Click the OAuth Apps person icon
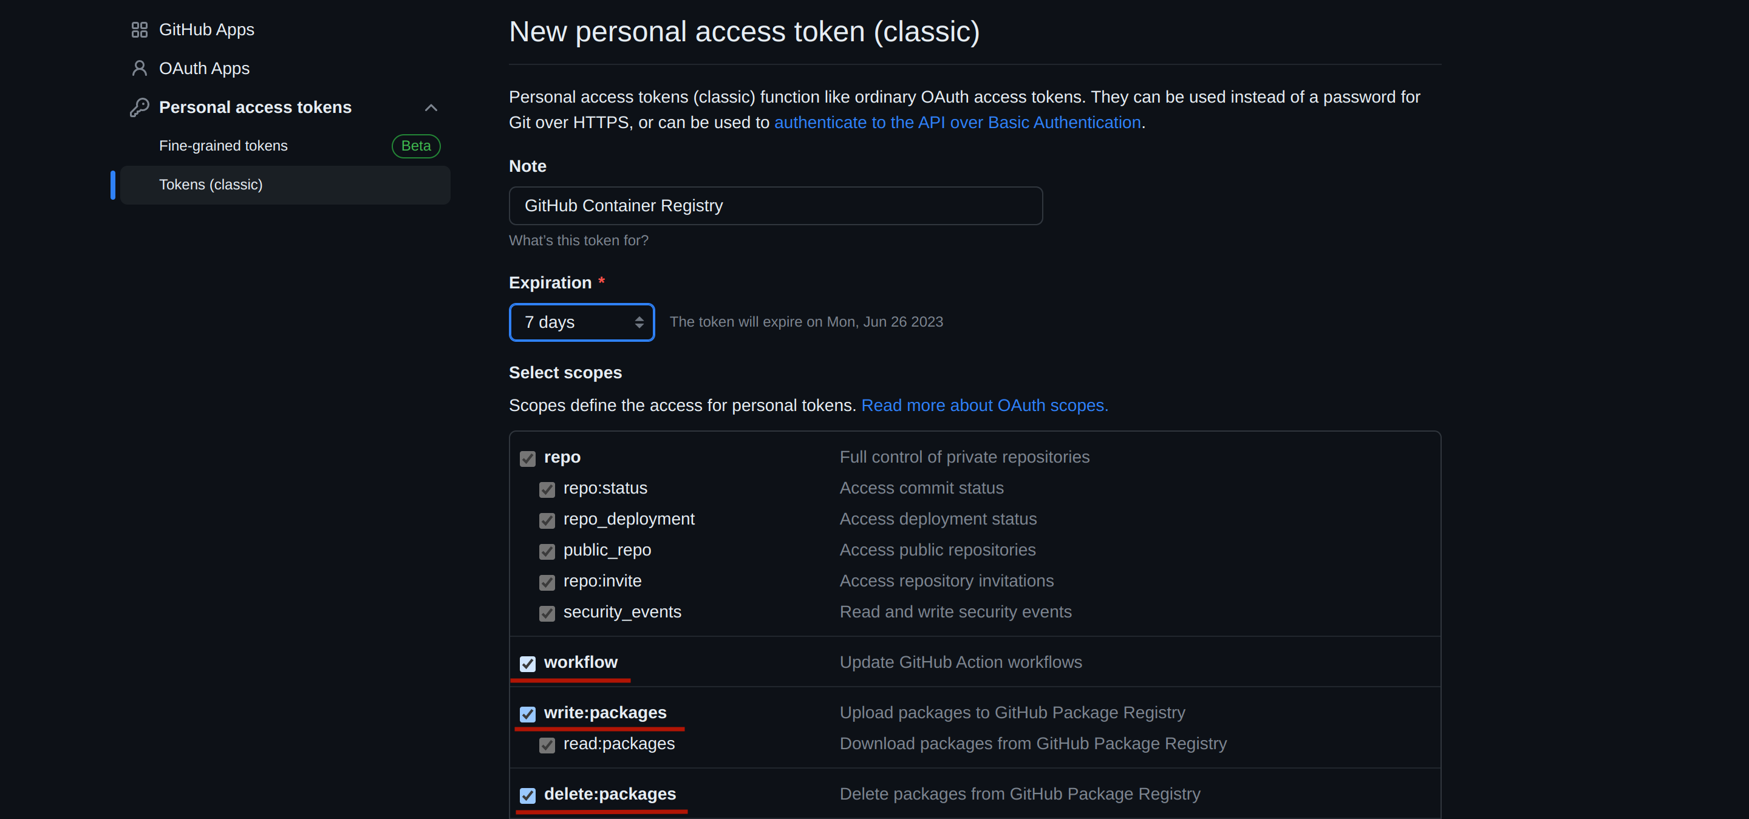This screenshot has height=819, width=1749. (139, 69)
